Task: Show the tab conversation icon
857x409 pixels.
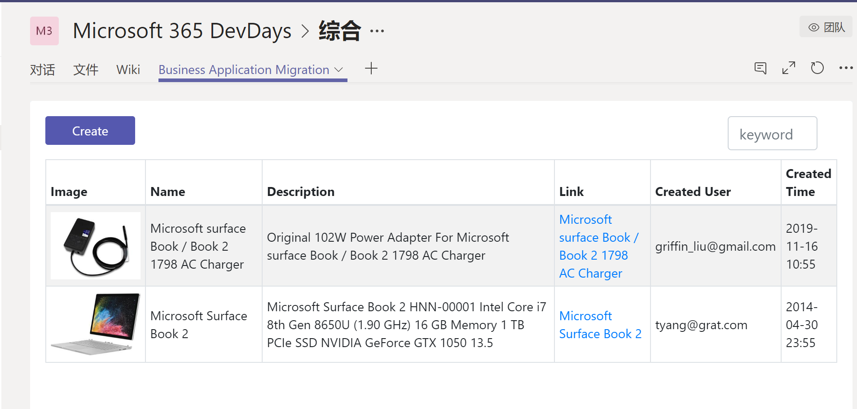Action: click(760, 68)
